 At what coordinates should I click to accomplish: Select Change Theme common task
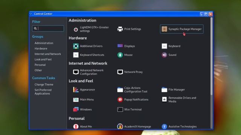pyautogui.click(x=44, y=84)
